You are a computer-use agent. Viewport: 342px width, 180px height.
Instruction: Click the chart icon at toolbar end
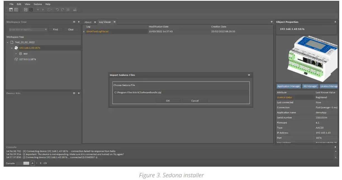(75, 10)
